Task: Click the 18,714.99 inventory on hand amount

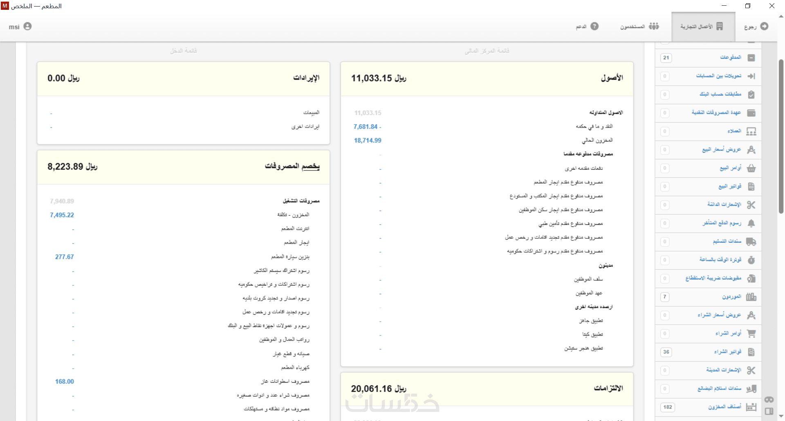Action: click(x=368, y=141)
